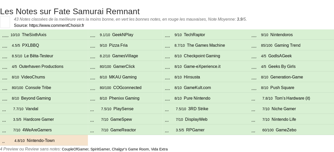Screen dimensions: 334x152
Task: Click SpiritGamer in unrated reviews
Action: coord(100,149)
